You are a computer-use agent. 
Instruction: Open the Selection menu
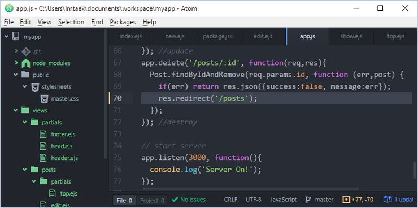tap(71, 22)
